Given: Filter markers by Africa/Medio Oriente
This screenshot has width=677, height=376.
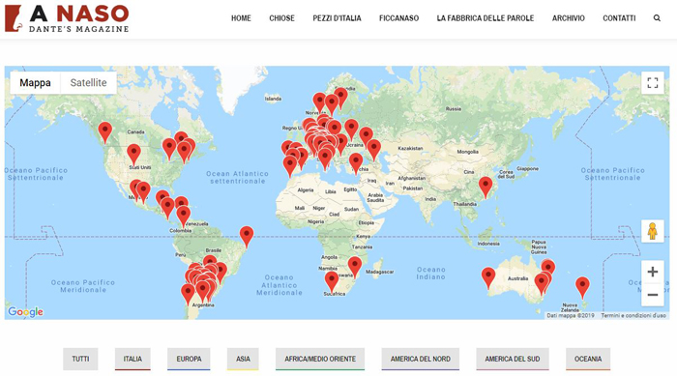Looking at the screenshot, I should point(320,359).
